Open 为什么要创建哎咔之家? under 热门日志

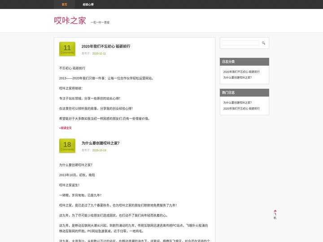tap(237, 103)
